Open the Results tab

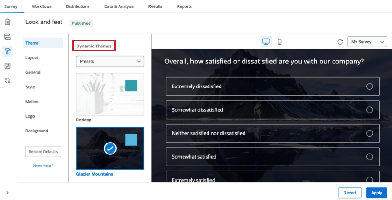click(x=155, y=6)
